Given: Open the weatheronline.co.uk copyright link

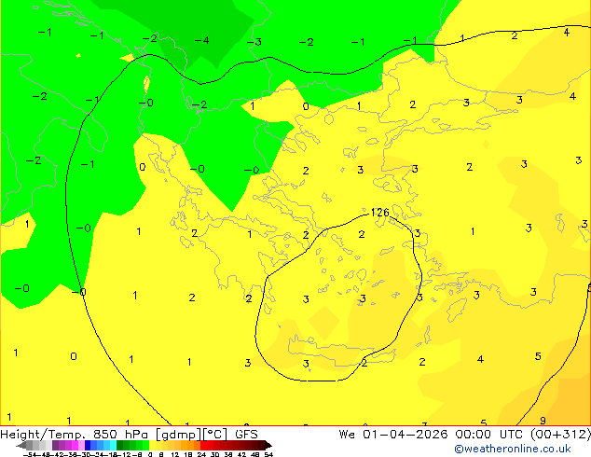Looking at the screenshot, I should tap(512, 449).
